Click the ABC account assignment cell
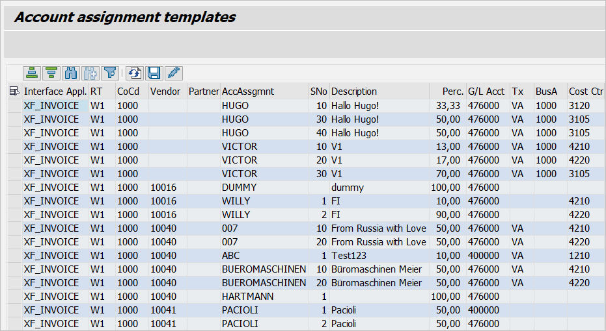This screenshot has height=331, width=606. point(230,256)
